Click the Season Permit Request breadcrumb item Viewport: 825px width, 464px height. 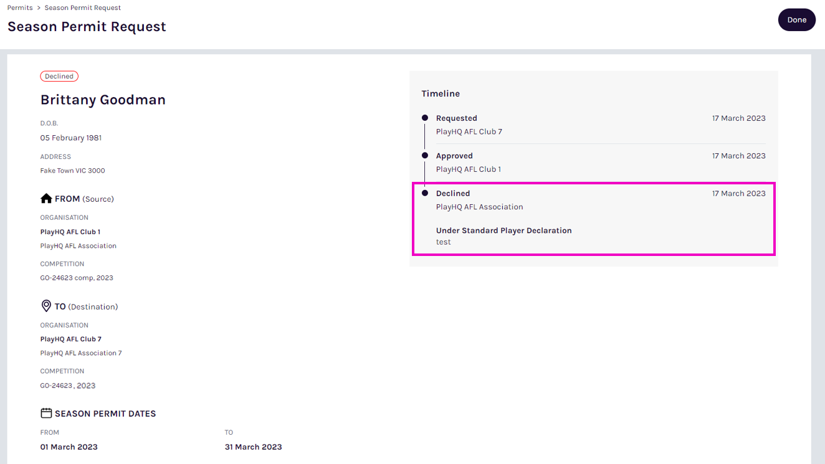click(x=83, y=8)
